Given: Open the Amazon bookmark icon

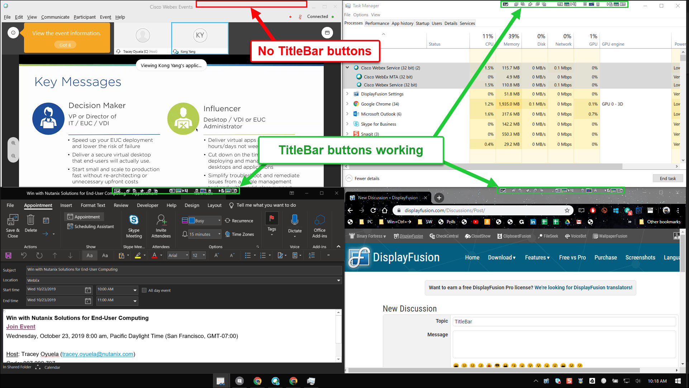Looking at the screenshot, I should (487, 222).
